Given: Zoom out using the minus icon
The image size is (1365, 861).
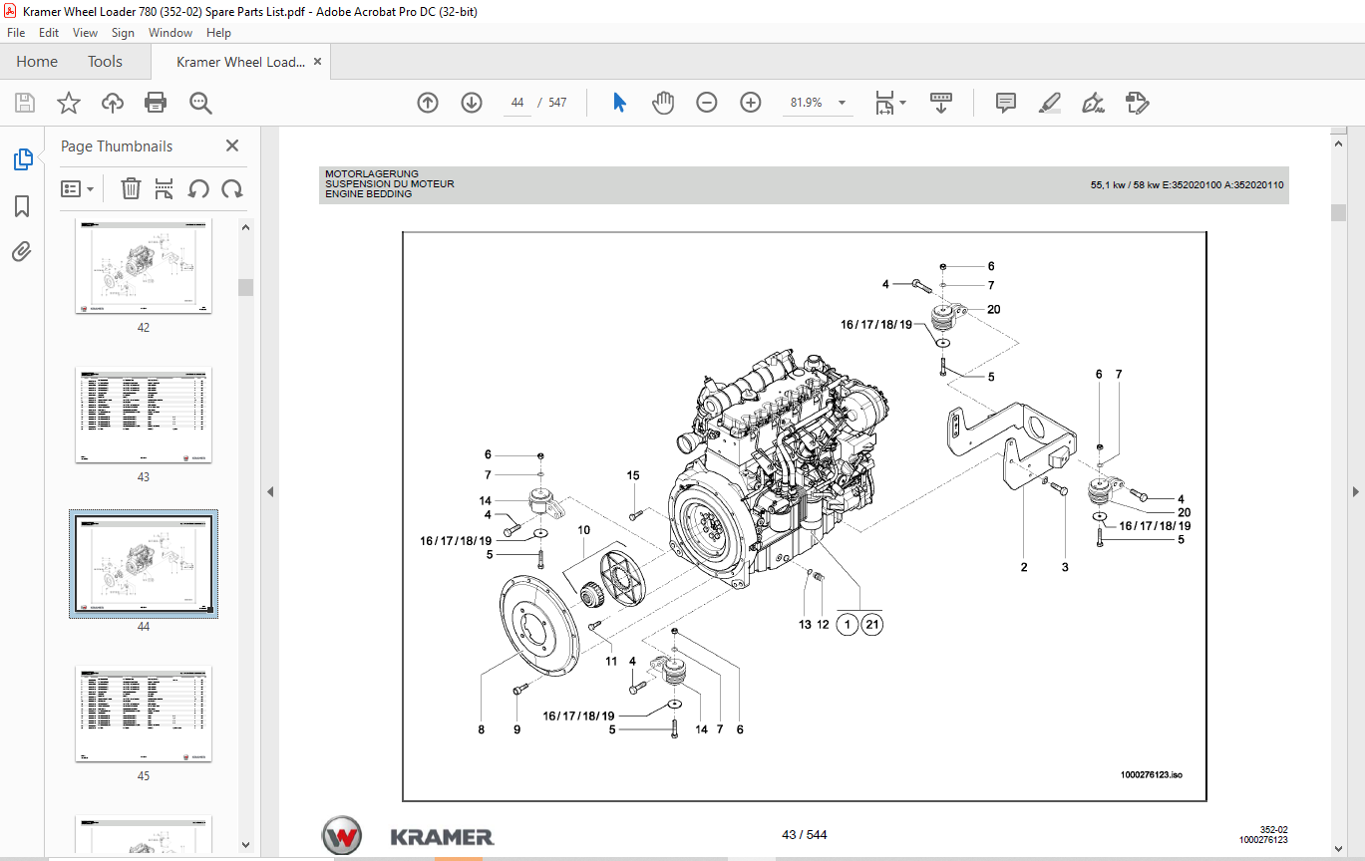Looking at the screenshot, I should (707, 103).
